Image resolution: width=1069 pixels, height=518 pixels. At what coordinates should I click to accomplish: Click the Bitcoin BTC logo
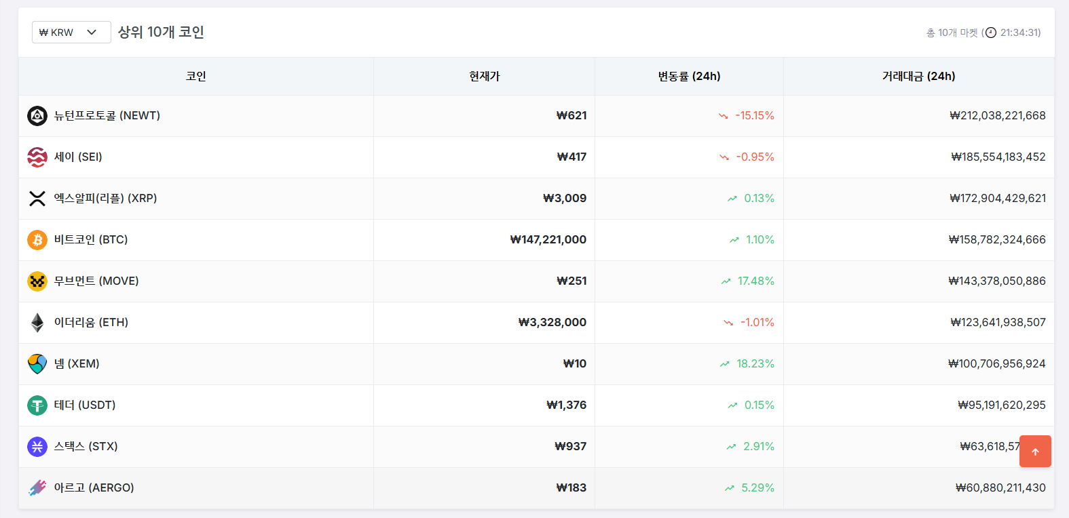coord(37,240)
